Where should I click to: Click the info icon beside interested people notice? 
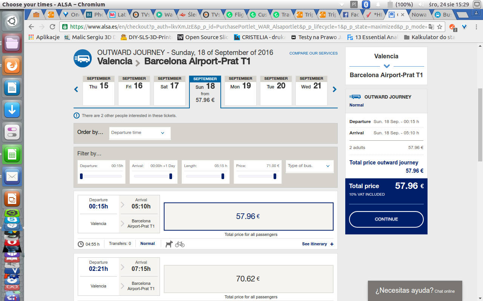(x=77, y=116)
